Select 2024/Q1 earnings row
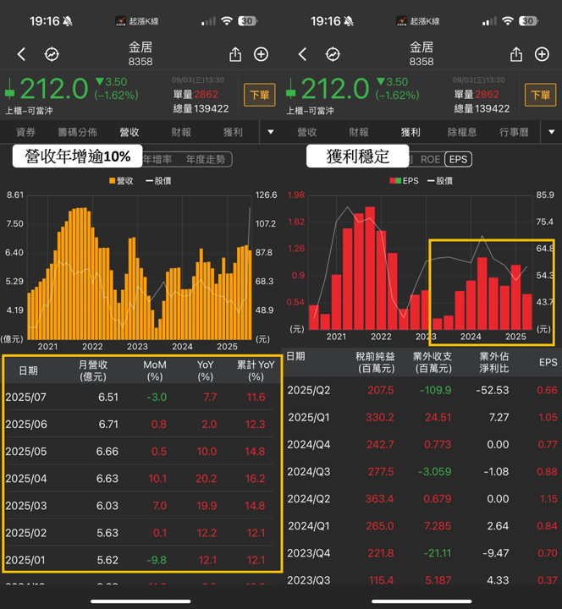562x609 pixels. 422,526
